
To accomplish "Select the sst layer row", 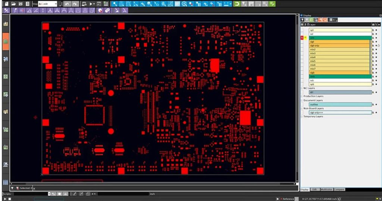I will click(340, 34).
